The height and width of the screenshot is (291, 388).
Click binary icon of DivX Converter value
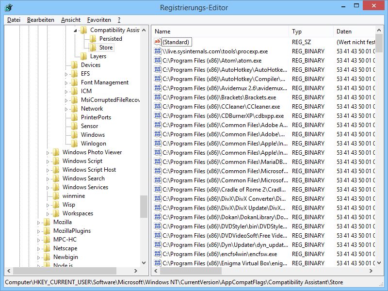[x=157, y=198]
